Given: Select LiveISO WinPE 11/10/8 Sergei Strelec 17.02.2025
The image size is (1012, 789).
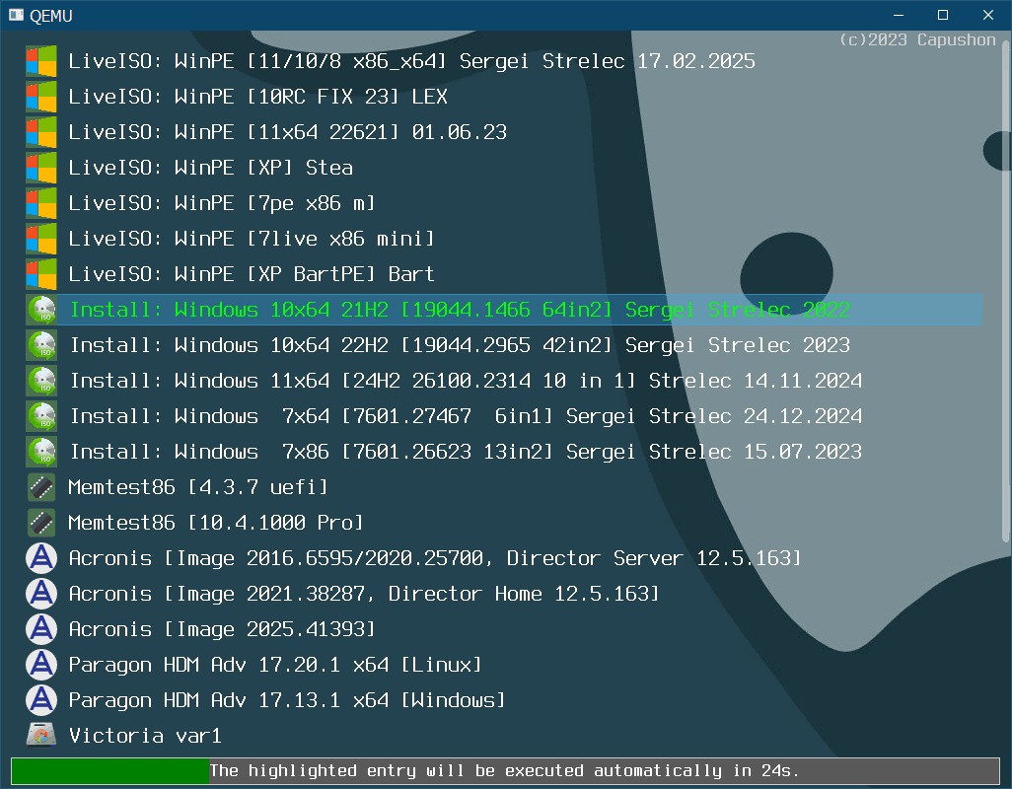Looking at the screenshot, I should click(x=411, y=61).
